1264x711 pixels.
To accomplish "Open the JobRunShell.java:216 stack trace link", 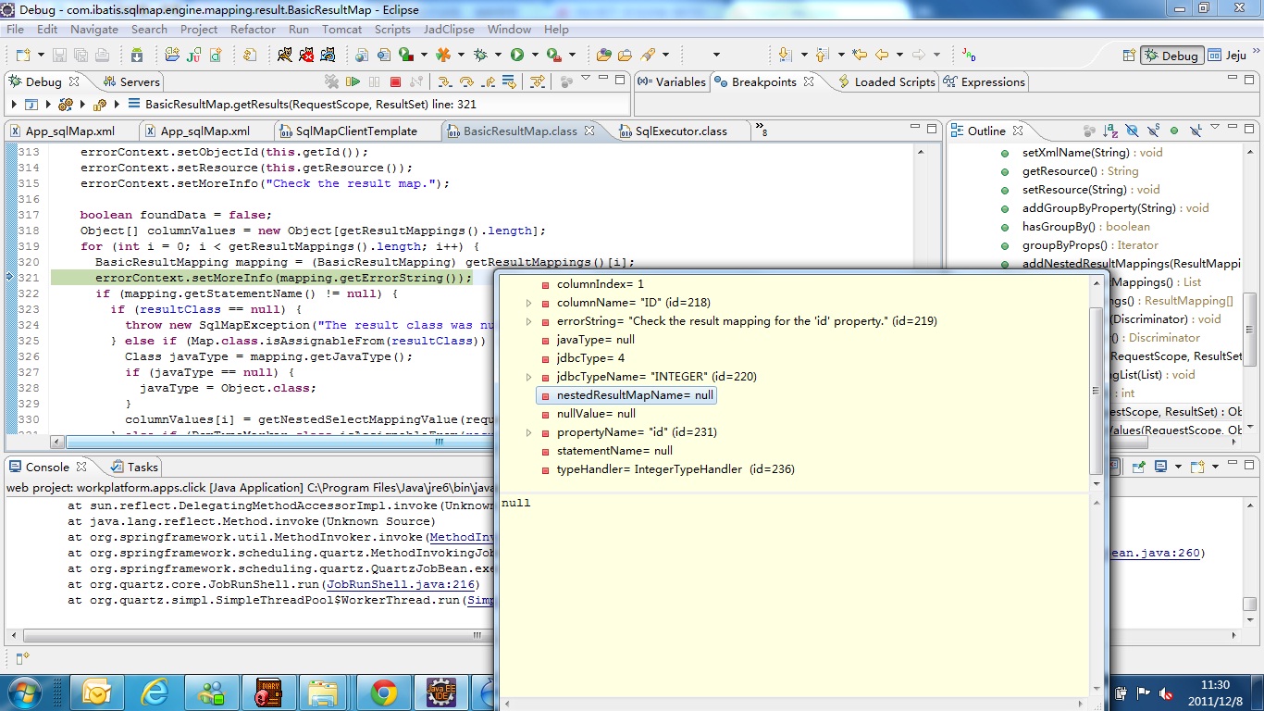I will coord(402,584).
